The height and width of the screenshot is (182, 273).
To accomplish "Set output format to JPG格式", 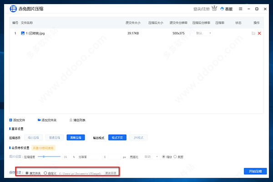I will 139,137.
